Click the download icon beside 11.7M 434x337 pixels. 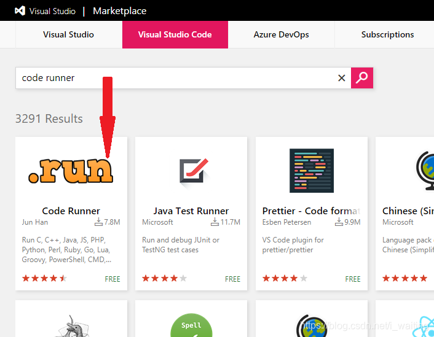pyautogui.click(x=215, y=222)
